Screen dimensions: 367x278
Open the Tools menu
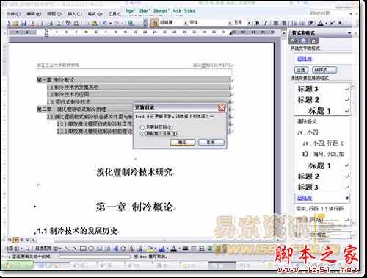coord(115,14)
